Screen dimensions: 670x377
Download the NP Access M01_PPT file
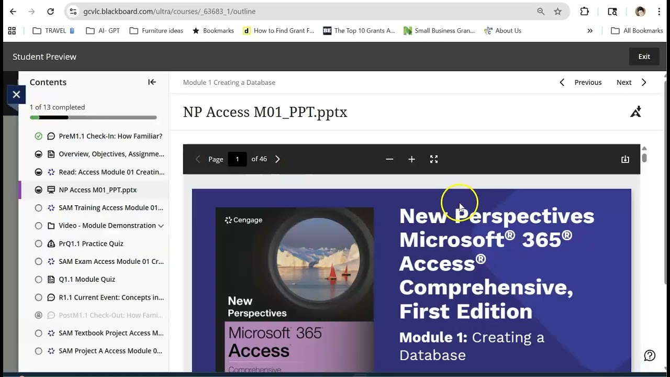[625, 159]
